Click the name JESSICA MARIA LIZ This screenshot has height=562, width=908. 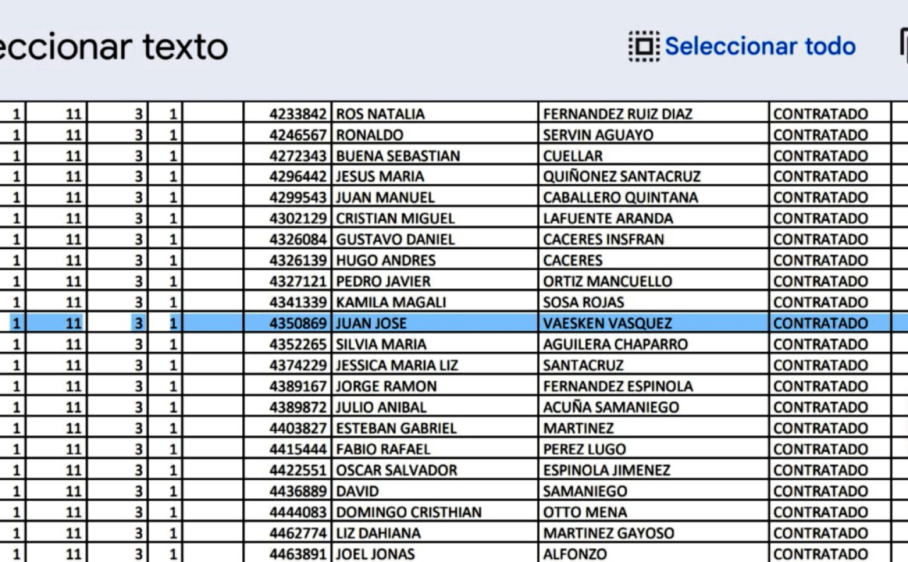397,365
